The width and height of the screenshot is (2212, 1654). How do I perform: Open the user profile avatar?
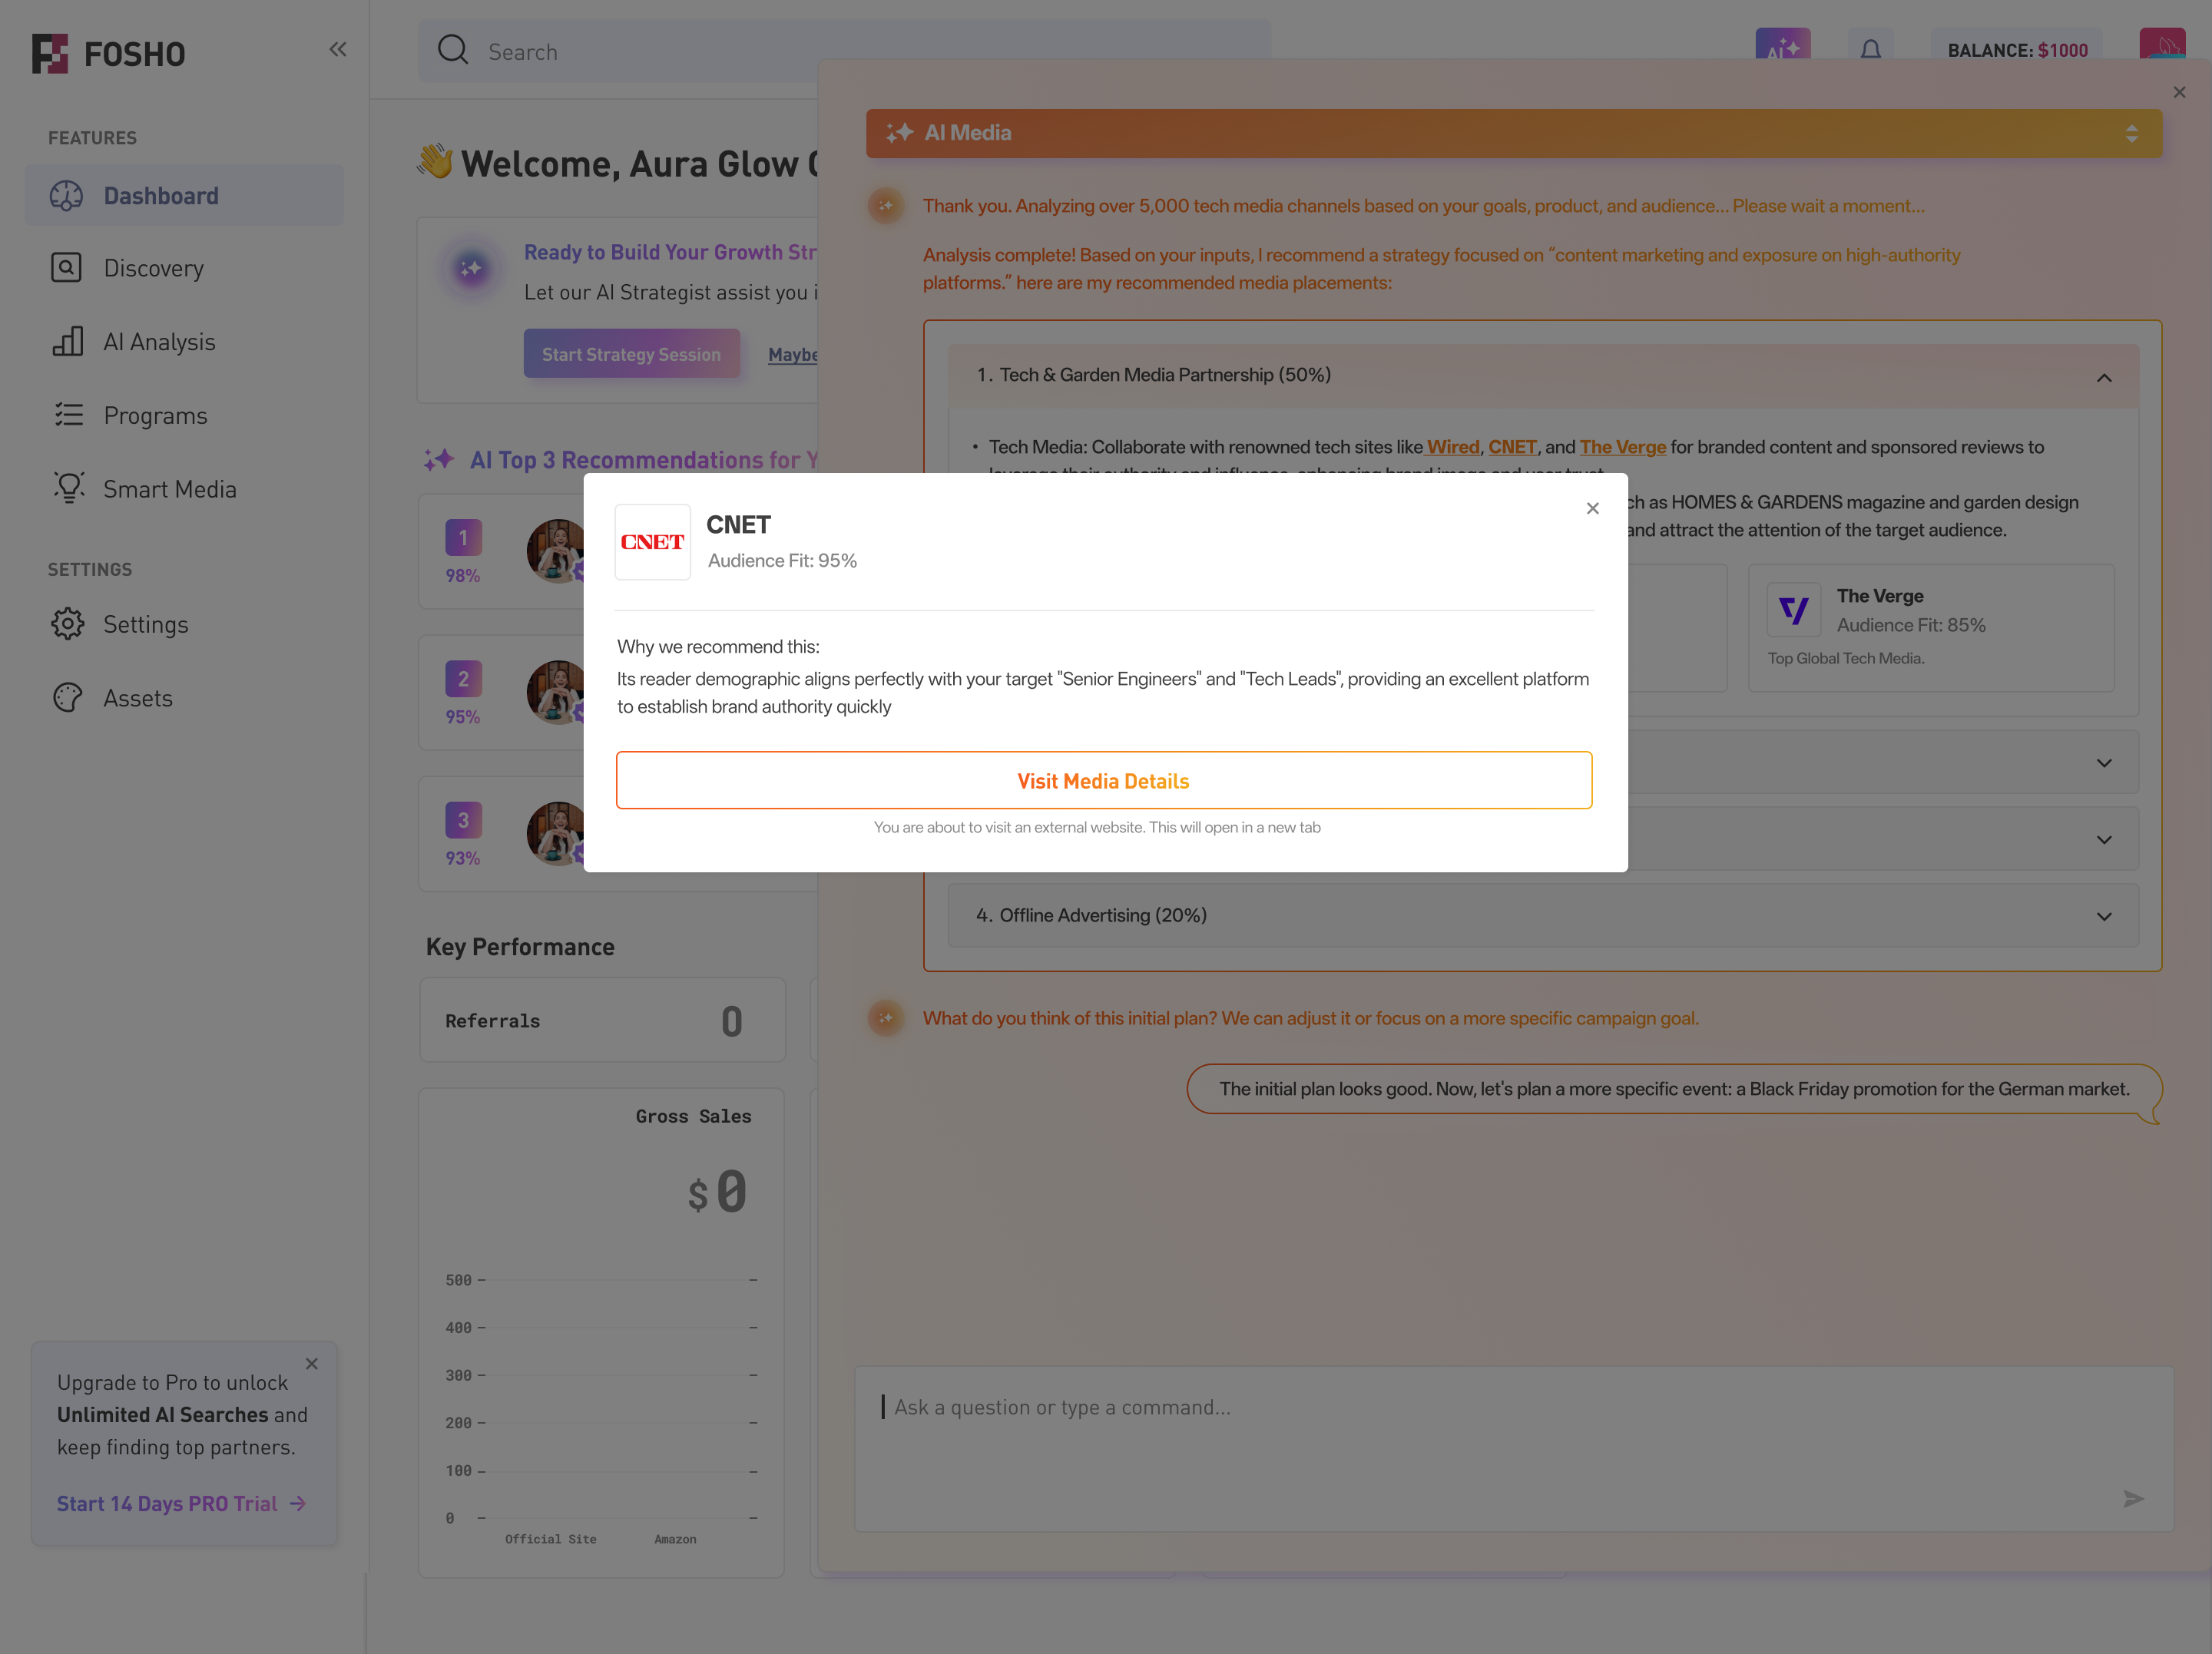[x=2162, y=44]
